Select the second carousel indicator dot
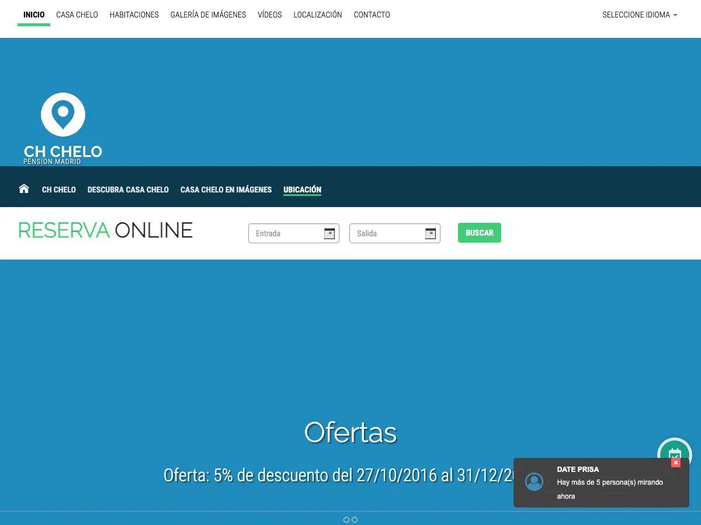 click(x=355, y=520)
